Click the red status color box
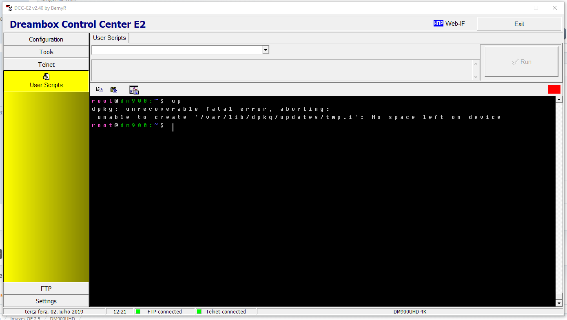 554,90
